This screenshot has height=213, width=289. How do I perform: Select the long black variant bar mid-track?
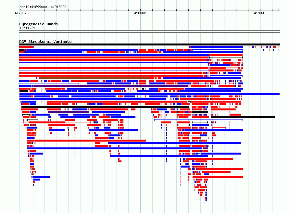(x=106, y=107)
